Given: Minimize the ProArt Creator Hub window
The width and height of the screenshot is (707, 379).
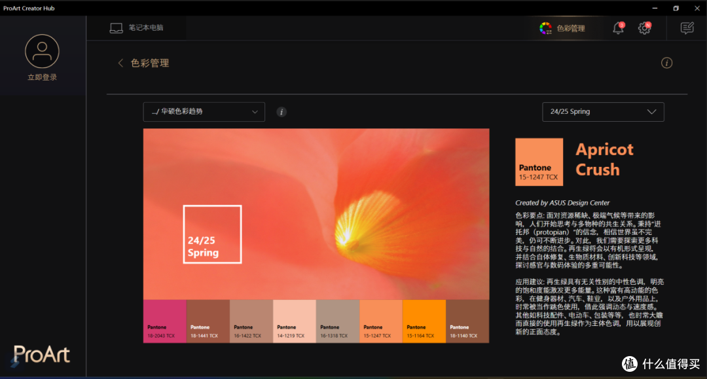Looking at the screenshot, I should pos(655,8).
